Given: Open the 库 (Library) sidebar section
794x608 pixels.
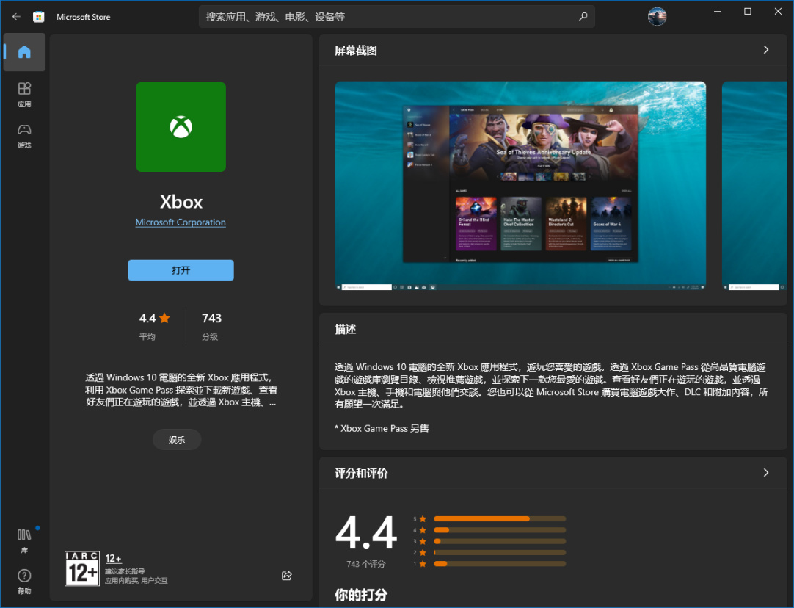Looking at the screenshot, I should [24, 540].
